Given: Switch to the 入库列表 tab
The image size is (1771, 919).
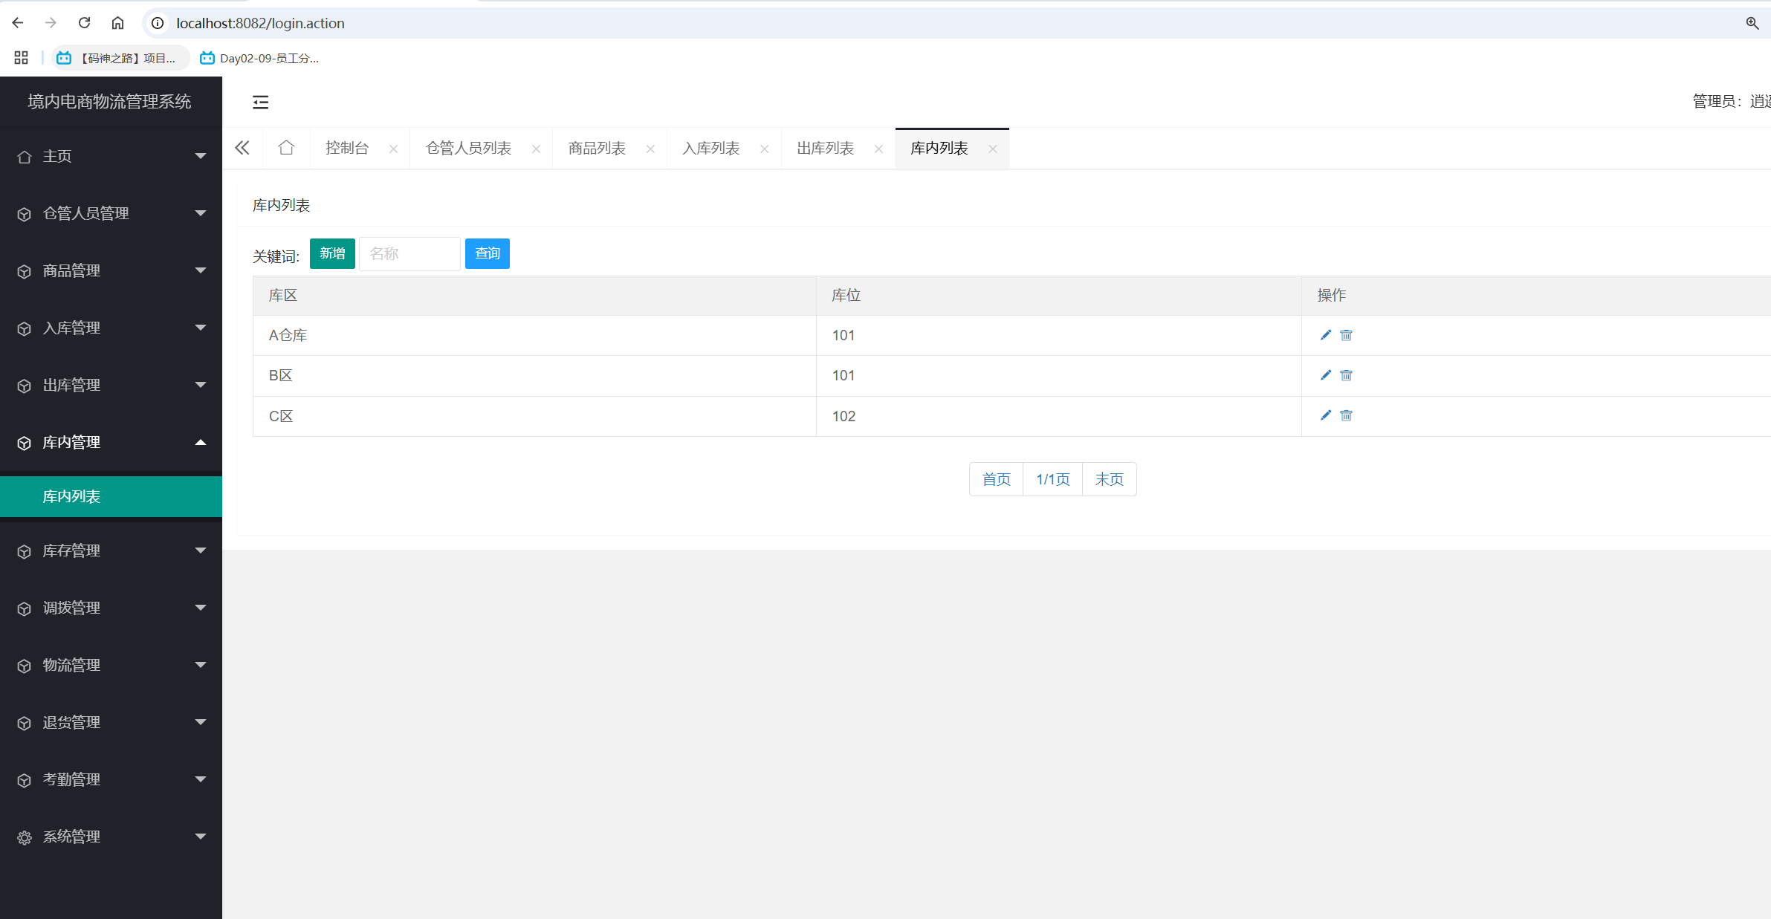Looking at the screenshot, I should point(711,148).
